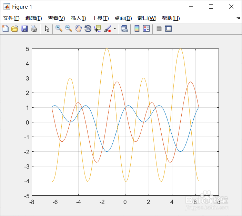Enable the Data Cursor tool

click(x=98, y=29)
